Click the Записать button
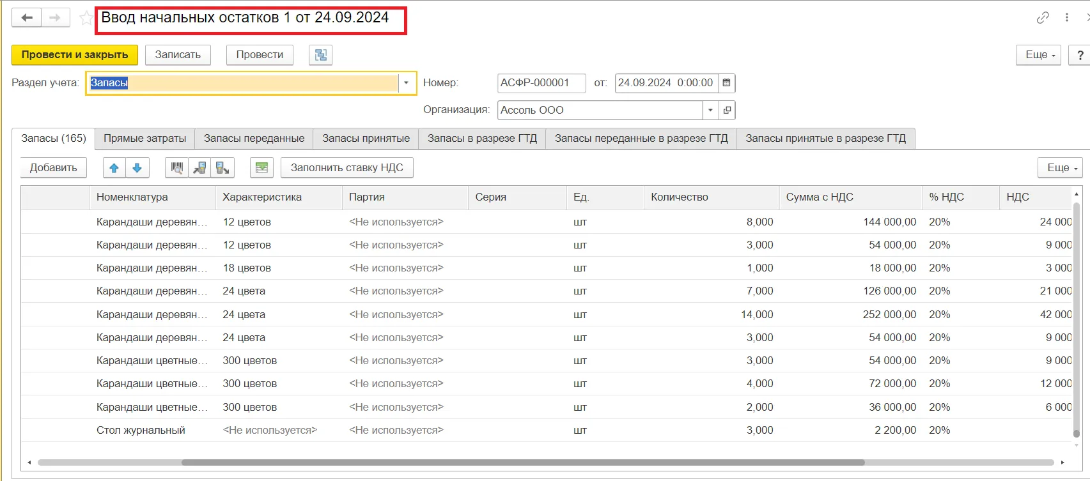Image resolution: width=1090 pixels, height=481 pixels. (178, 55)
